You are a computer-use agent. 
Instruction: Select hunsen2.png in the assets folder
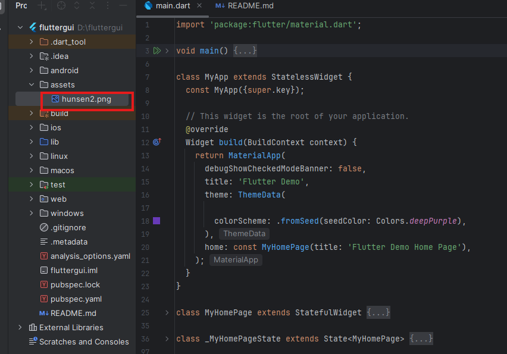pos(86,99)
